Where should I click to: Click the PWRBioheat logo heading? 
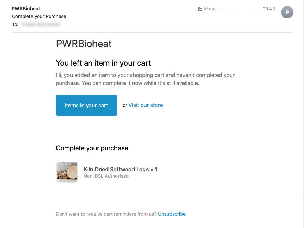[84, 44]
